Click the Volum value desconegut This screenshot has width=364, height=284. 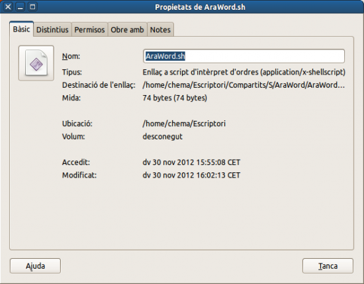pos(163,137)
